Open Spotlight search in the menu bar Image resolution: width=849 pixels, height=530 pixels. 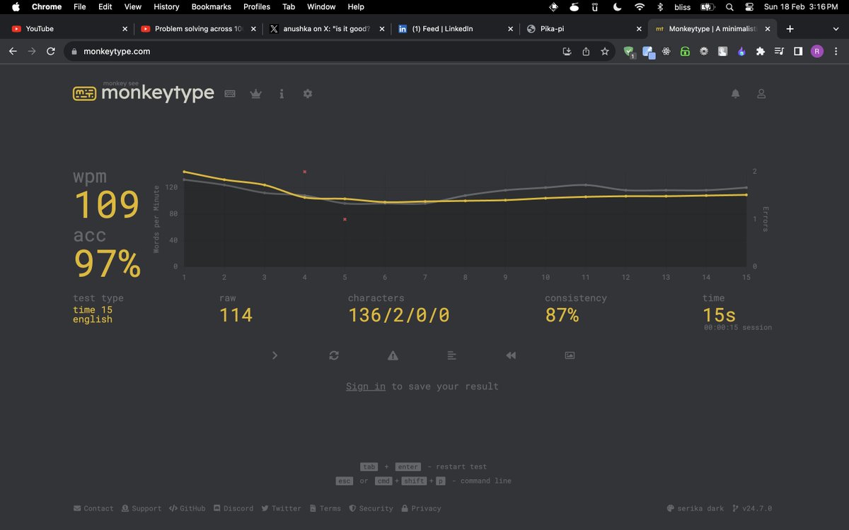tap(730, 7)
